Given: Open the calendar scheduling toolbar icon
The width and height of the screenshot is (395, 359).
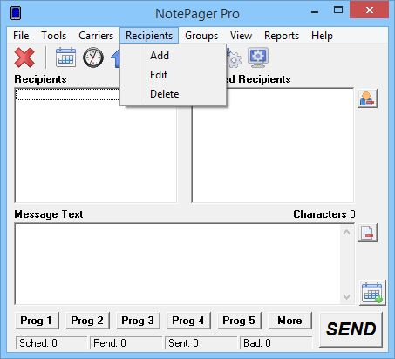Looking at the screenshot, I should [x=65, y=58].
